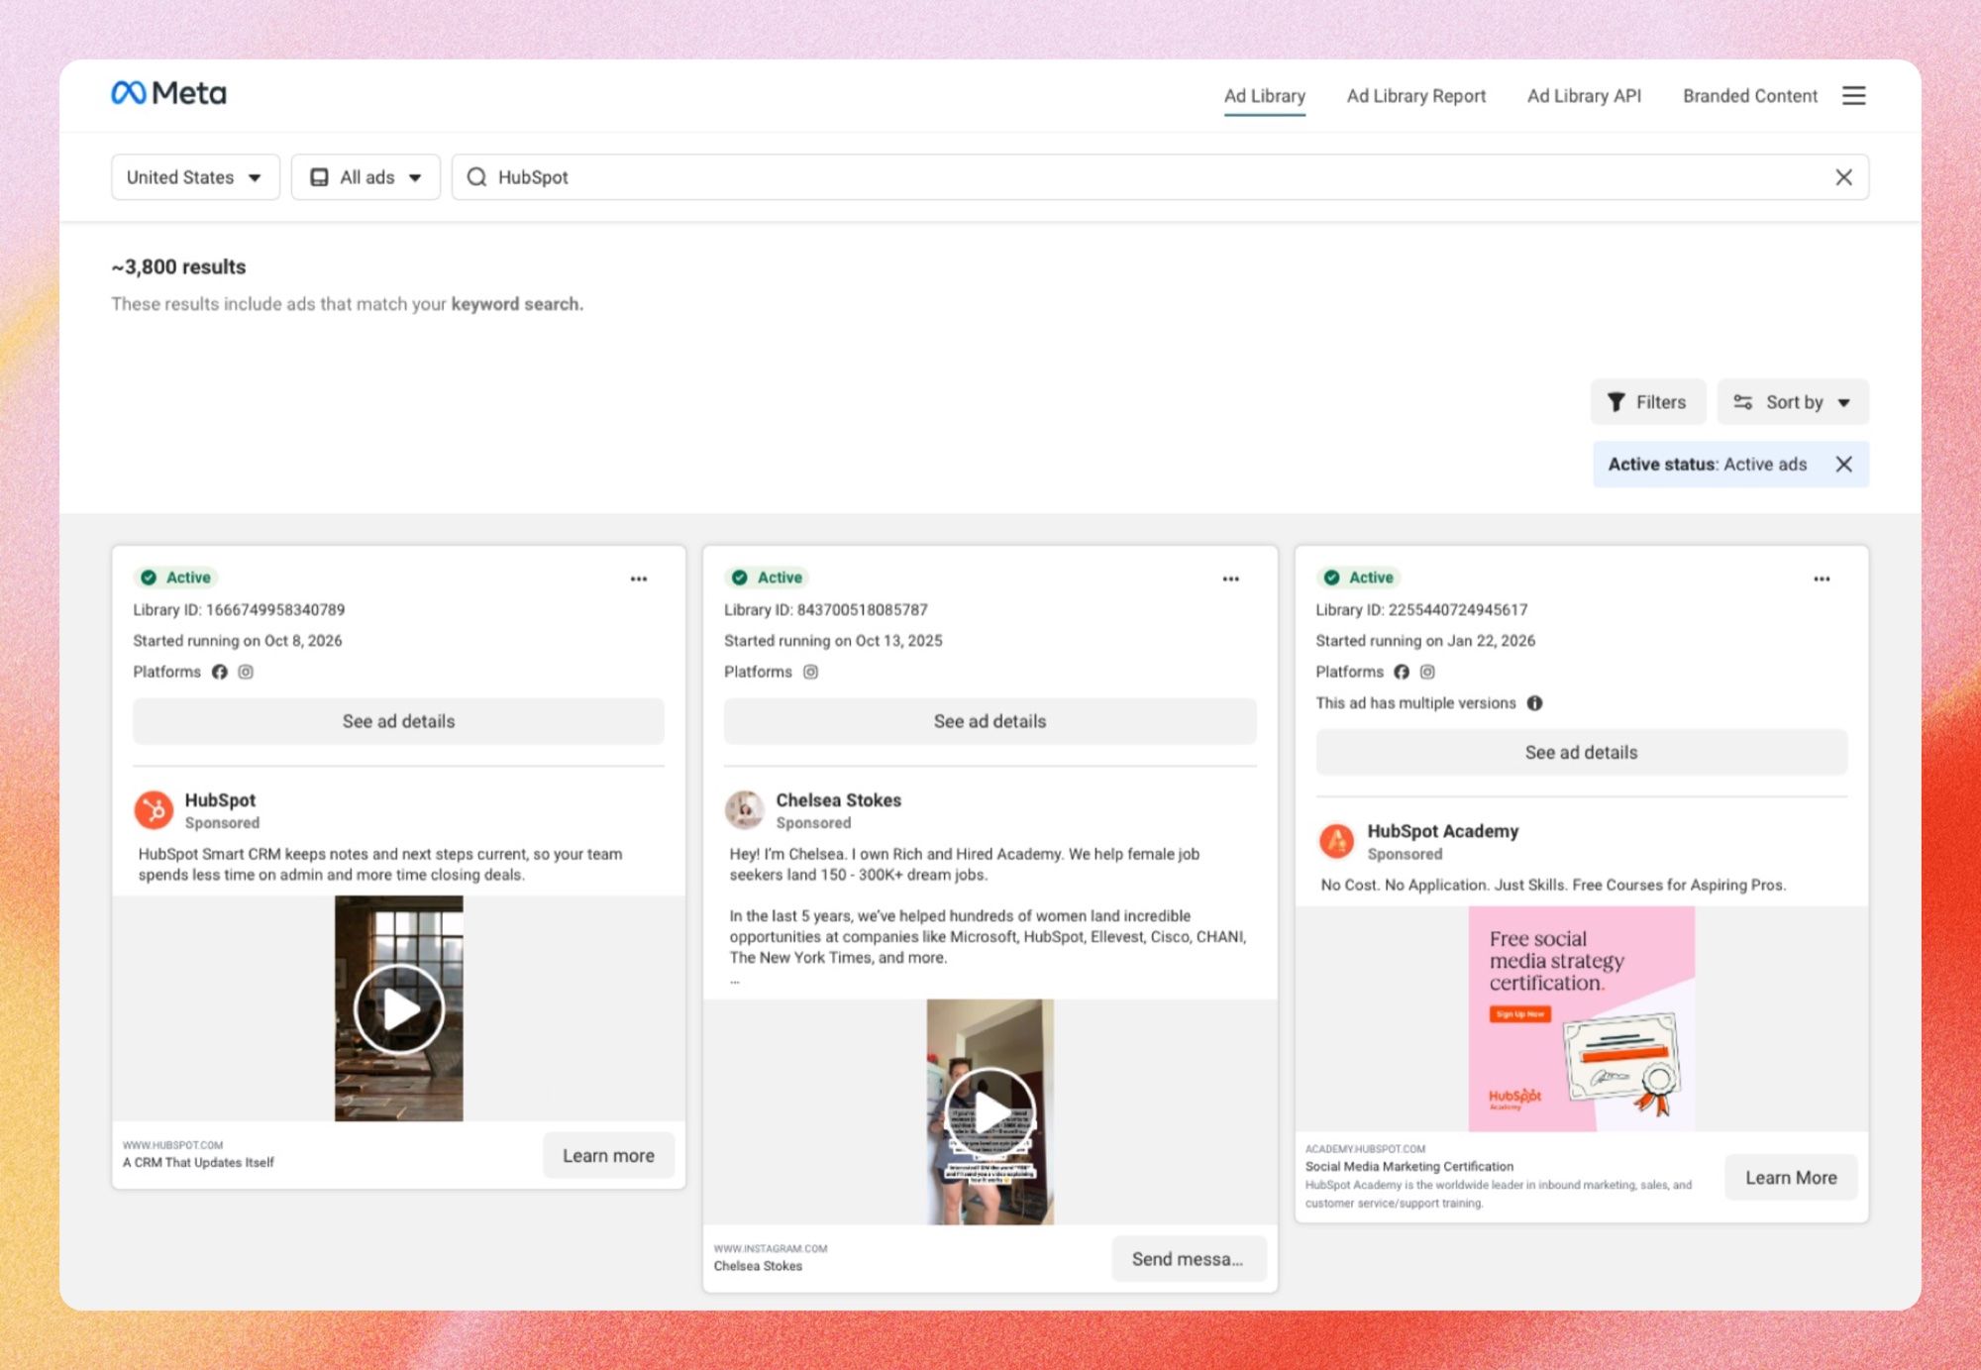Click the magnifier icon in search bar
The width and height of the screenshot is (1981, 1370).
(x=476, y=177)
